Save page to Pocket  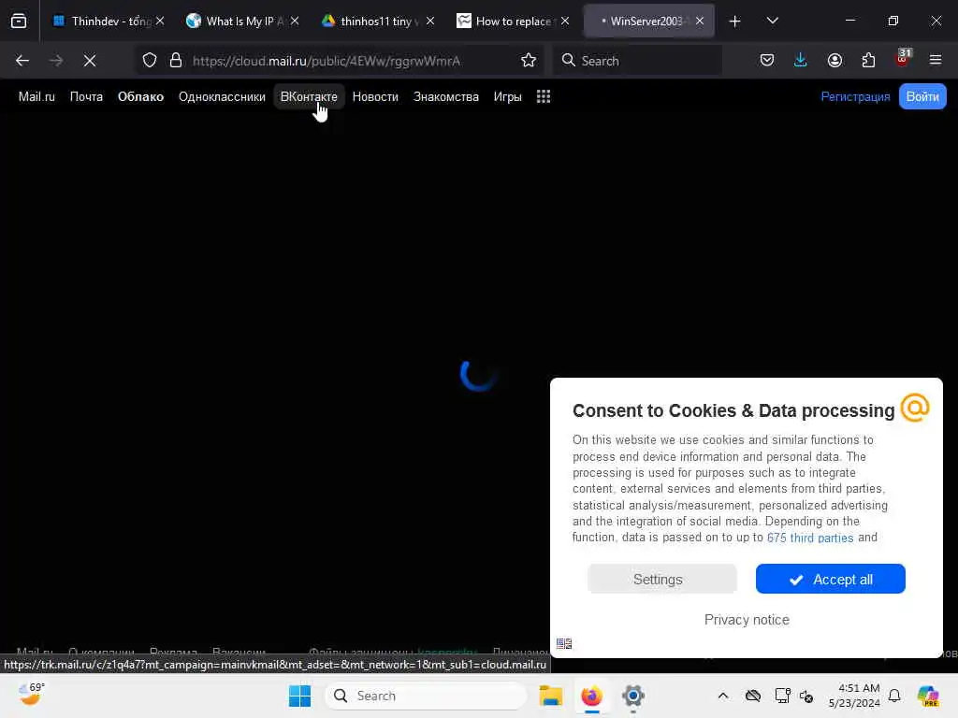tap(767, 61)
